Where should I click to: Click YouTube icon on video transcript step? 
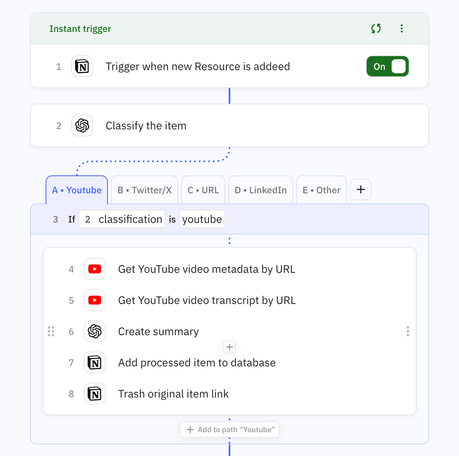point(95,300)
